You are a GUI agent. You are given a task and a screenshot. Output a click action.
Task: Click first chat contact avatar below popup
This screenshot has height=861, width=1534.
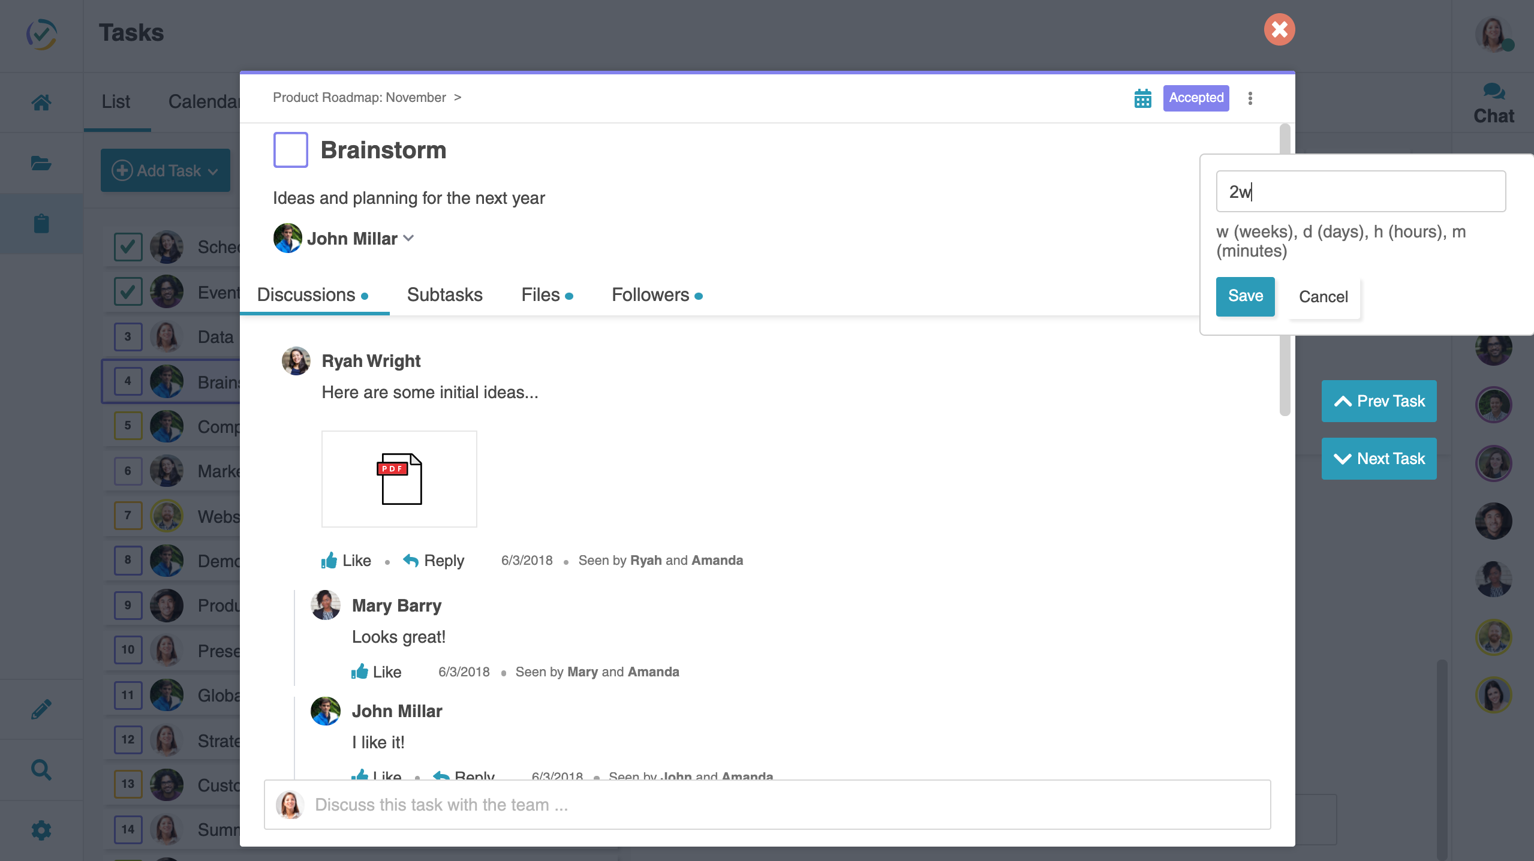1493,348
